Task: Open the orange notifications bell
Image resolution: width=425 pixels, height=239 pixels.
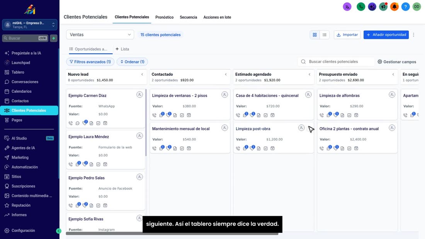Action: (394, 7)
